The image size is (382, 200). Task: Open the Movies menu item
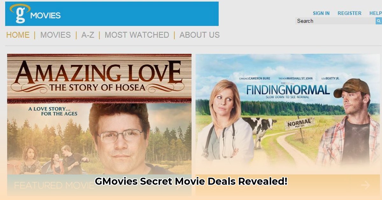point(55,35)
